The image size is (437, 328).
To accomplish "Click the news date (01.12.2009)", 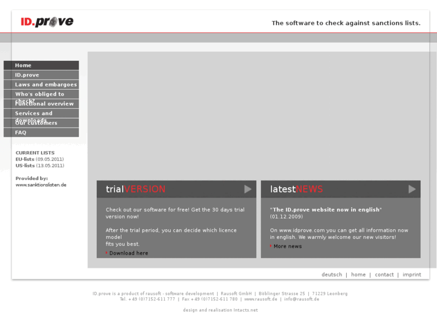I will pos(286,217).
